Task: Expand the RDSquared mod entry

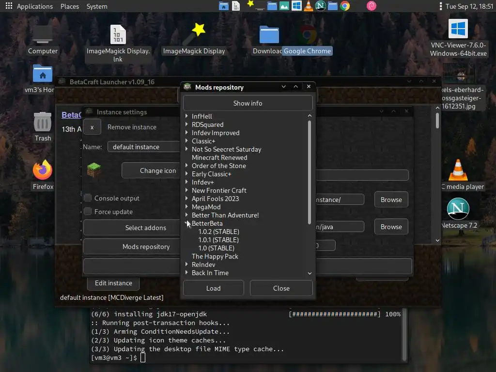Action: click(186, 124)
